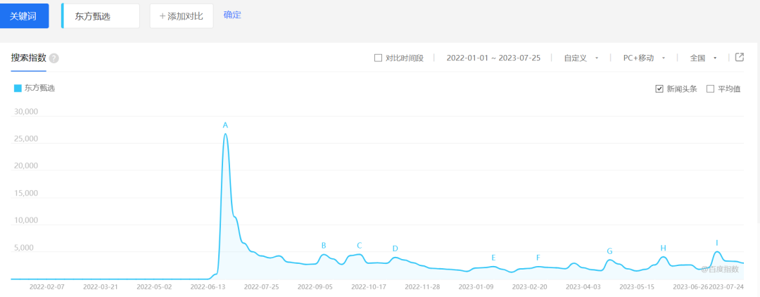Click the help question mark icon
760x297 pixels.
[54, 58]
